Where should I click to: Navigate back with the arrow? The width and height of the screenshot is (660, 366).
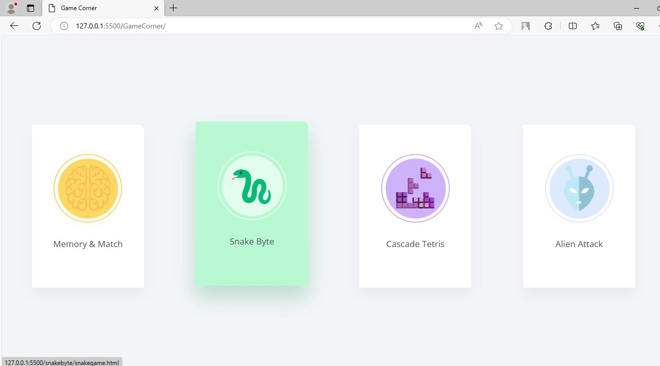[x=13, y=25]
